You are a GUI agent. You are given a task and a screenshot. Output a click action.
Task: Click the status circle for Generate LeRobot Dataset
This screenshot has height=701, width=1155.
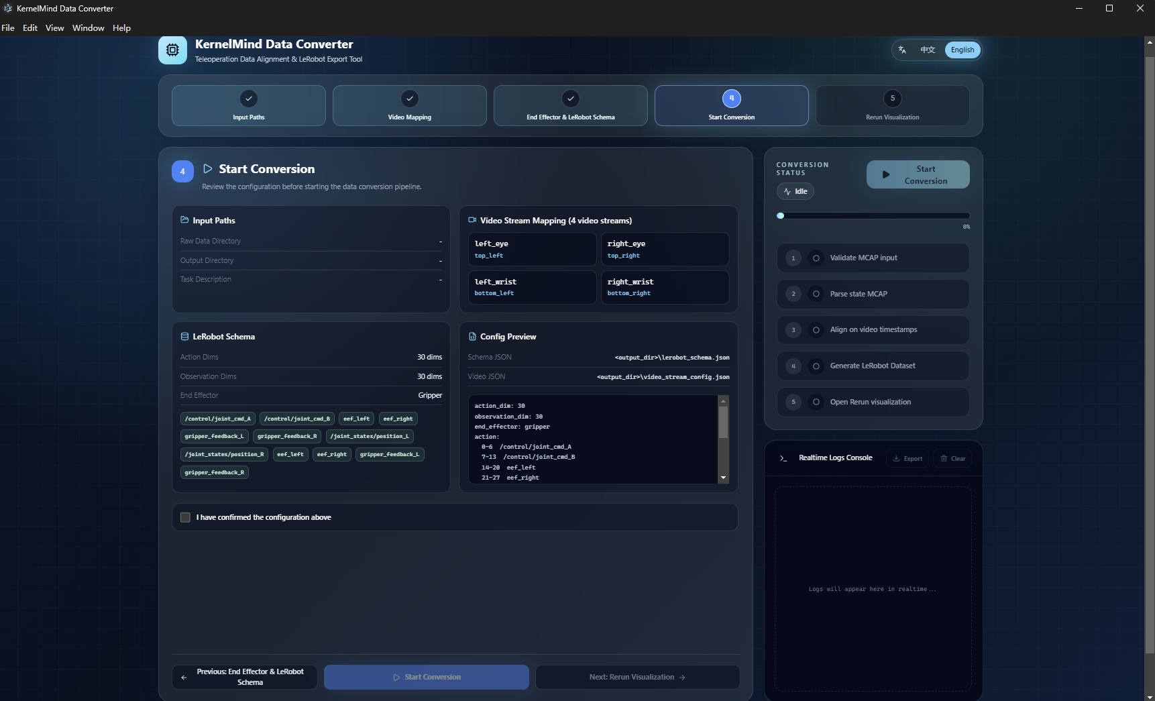click(816, 366)
